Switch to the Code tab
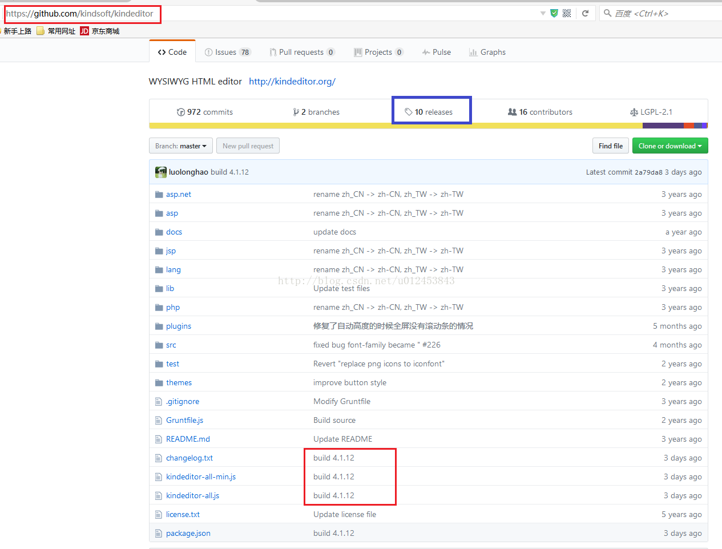The image size is (722, 549). point(172,52)
